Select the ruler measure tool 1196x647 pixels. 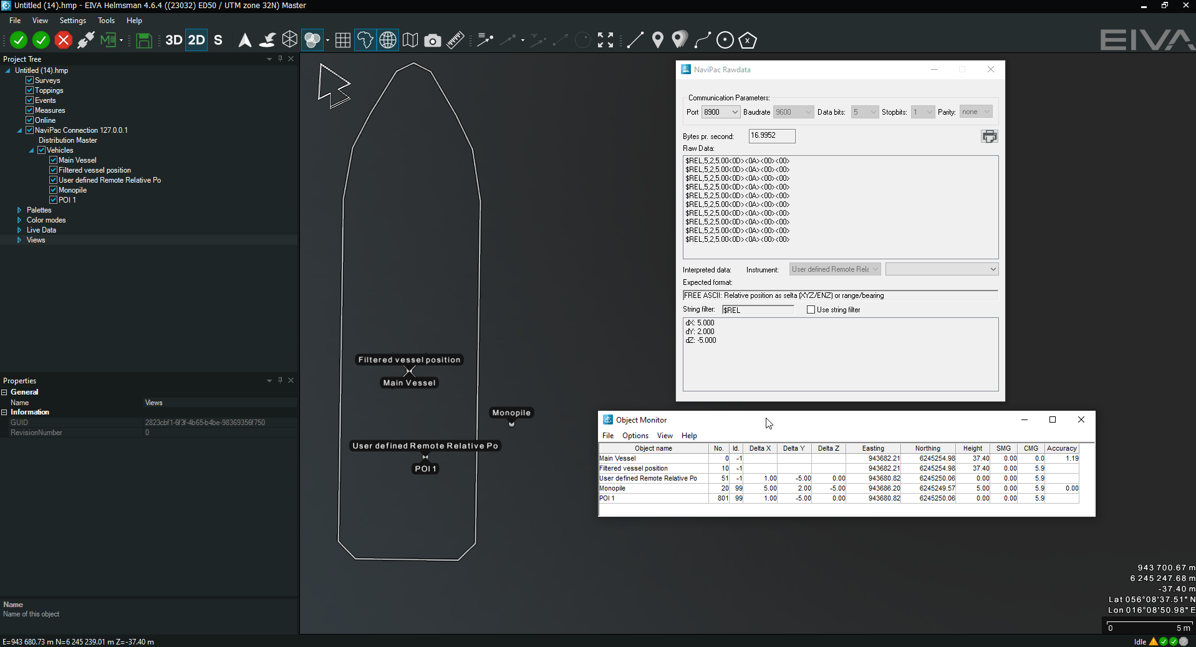(x=455, y=41)
